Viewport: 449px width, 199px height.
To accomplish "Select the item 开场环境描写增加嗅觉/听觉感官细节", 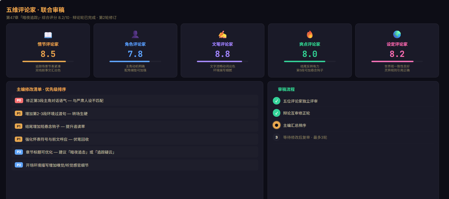I will [x=135, y=165].
